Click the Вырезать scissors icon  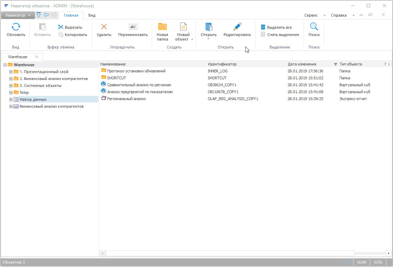pyautogui.click(x=61, y=27)
